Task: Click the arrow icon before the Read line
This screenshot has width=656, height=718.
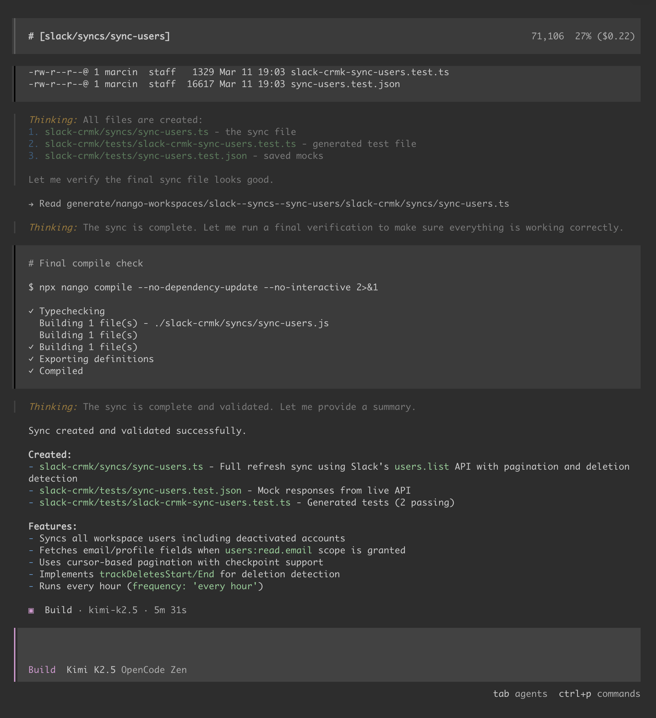Action: coord(31,204)
